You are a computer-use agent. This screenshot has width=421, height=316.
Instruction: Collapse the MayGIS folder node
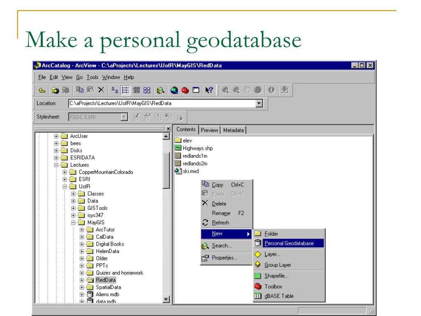pos(73,223)
